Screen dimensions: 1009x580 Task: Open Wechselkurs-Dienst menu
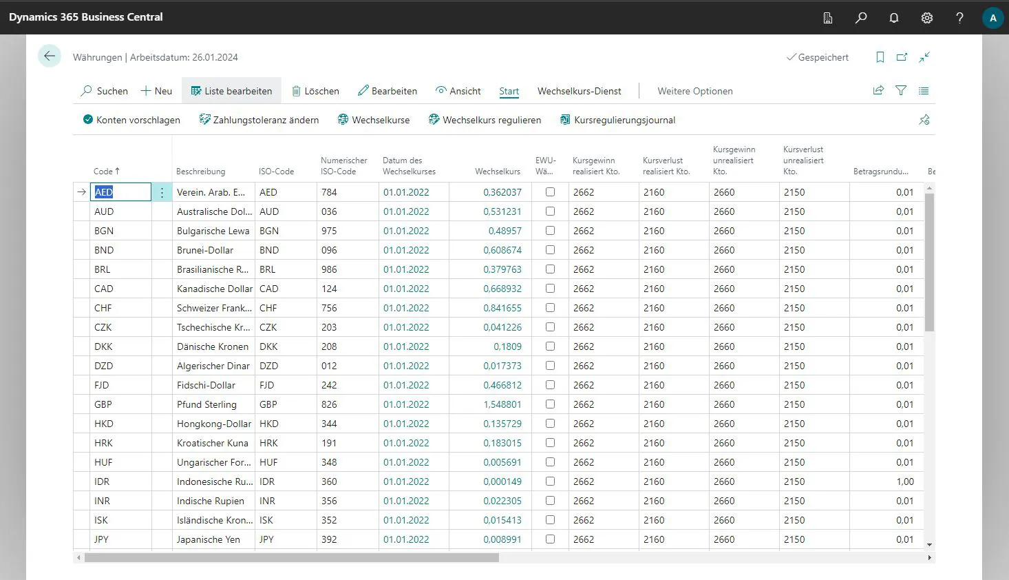point(579,91)
